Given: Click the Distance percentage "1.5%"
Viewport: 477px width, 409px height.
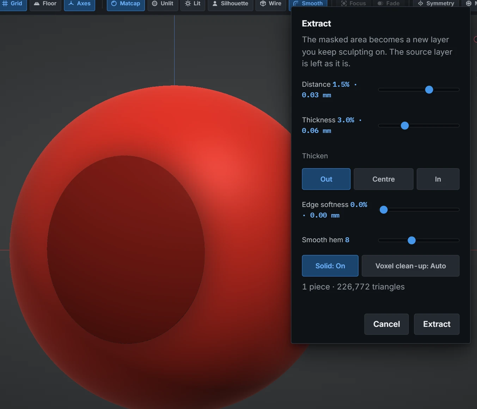Looking at the screenshot, I should [341, 84].
